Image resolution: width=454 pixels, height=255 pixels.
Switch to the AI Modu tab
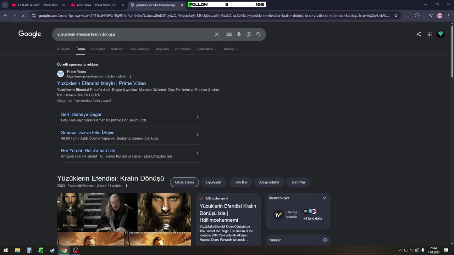pos(63,49)
